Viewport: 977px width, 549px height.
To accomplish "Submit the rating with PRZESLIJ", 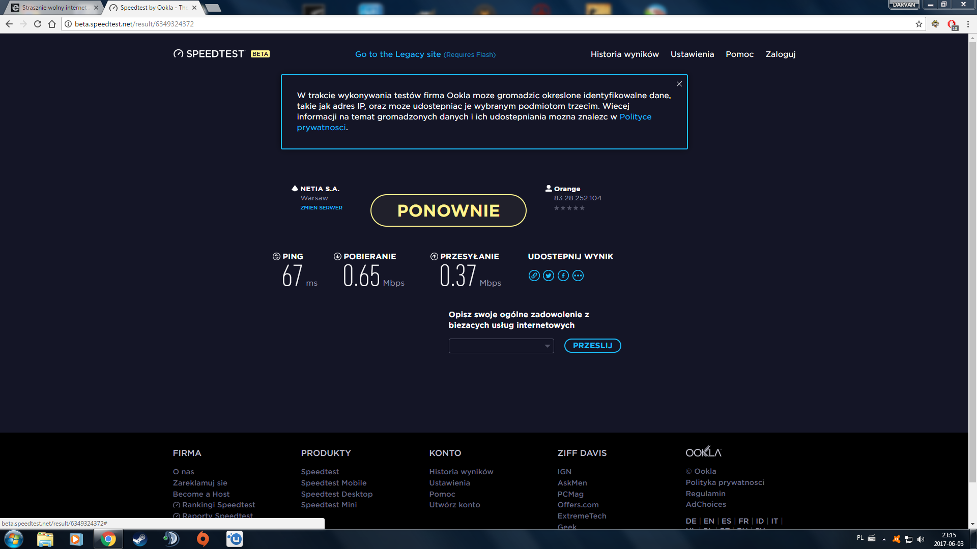I will pos(592,346).
